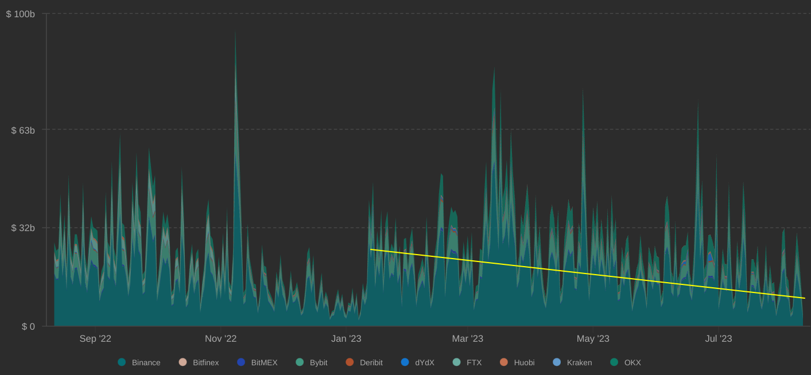Screen dimensions: 811x375
Task: Click the Binance legend color icon
Action: pos(123,362)
